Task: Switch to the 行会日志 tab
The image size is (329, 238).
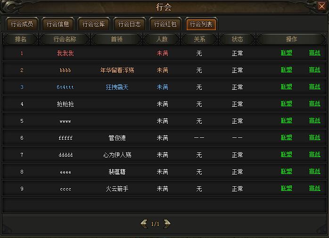Action: click(129, 24)
